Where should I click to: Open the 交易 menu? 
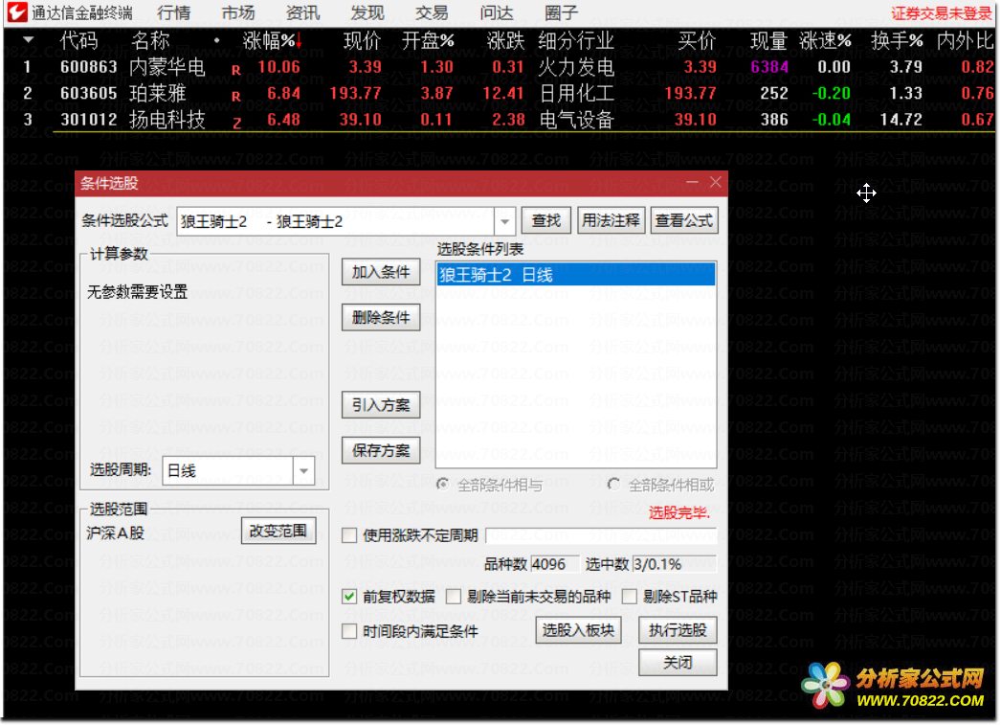(x=432, y=12)
